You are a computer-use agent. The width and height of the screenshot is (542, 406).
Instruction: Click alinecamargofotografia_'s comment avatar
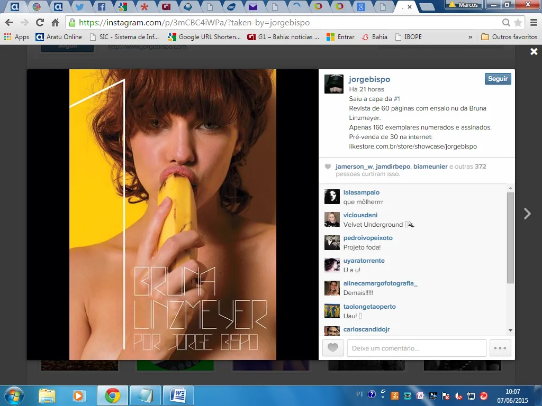[332, 288]
